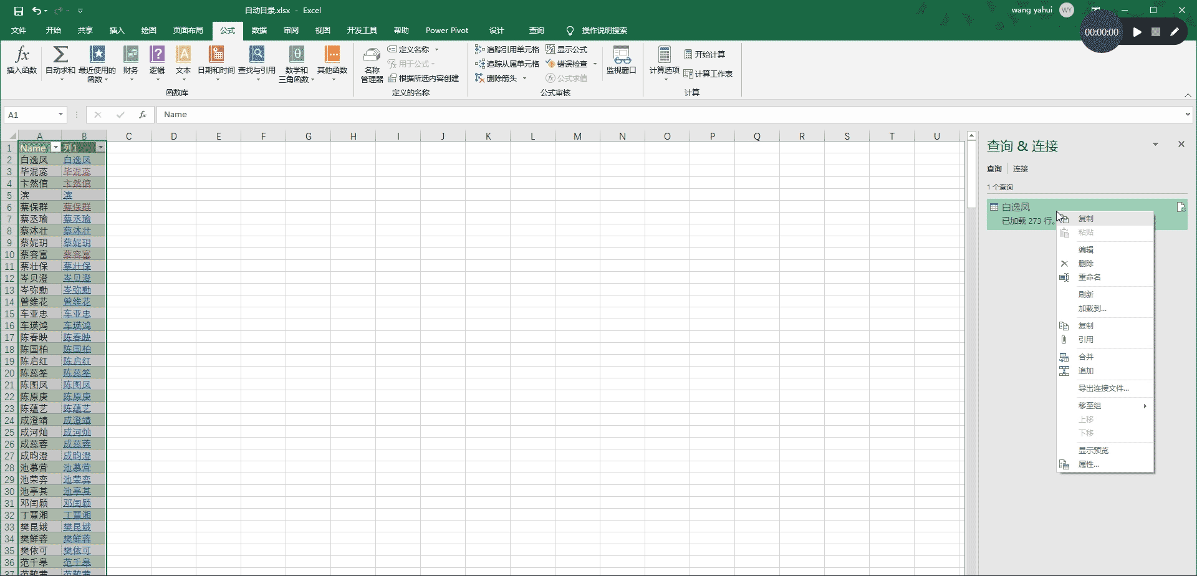Open the Text (文本) functions icon

(x=183, y=62)
